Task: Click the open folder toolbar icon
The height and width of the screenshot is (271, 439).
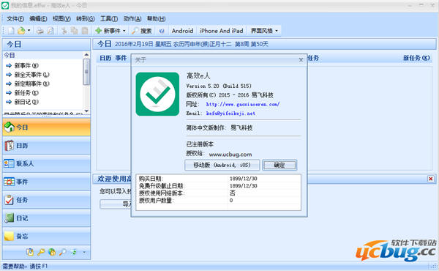Action: [21, 31]
